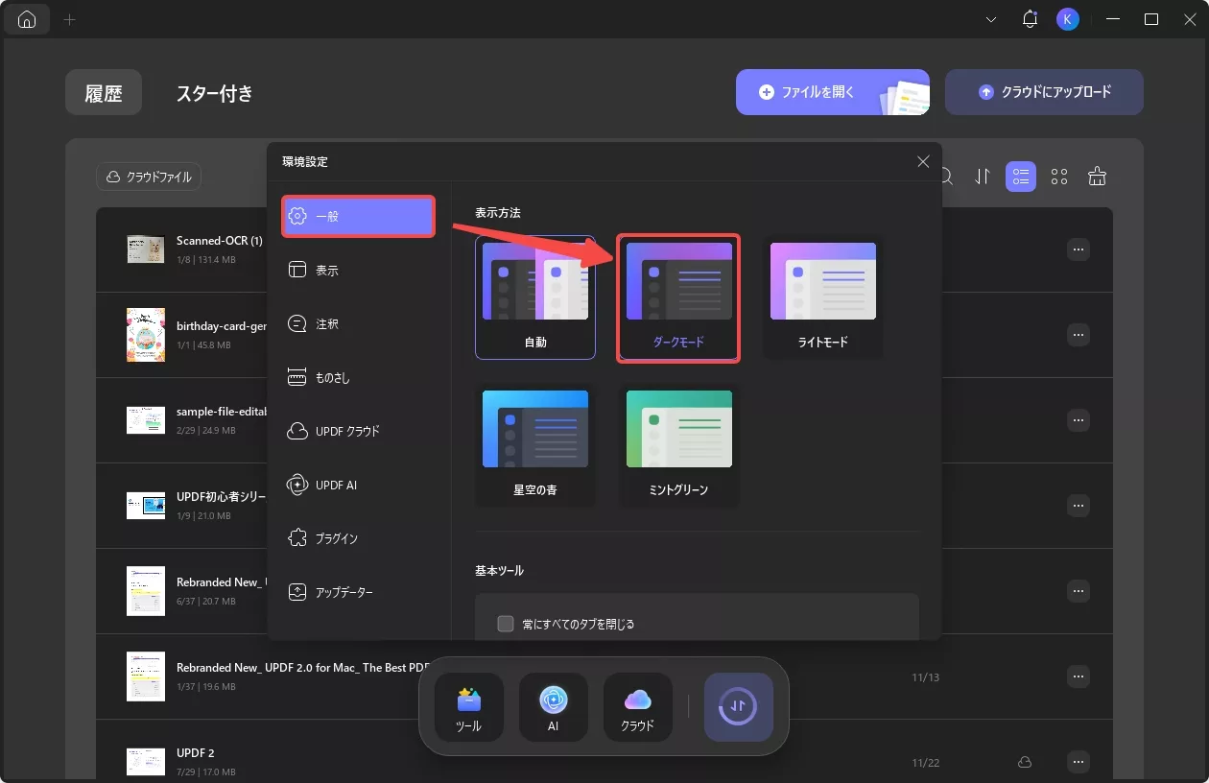
Task: Select プラグイン in the settings sidebar
Action: click(358, 538)
